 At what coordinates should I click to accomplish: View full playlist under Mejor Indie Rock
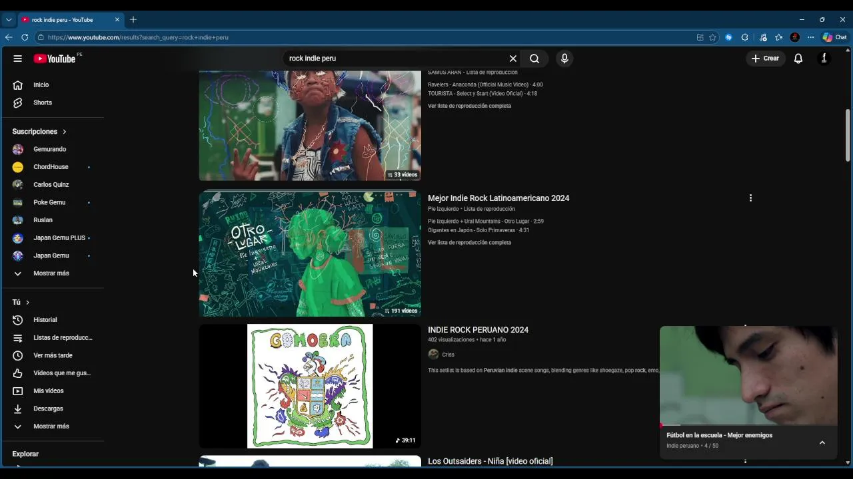click(x=469, y=243)
